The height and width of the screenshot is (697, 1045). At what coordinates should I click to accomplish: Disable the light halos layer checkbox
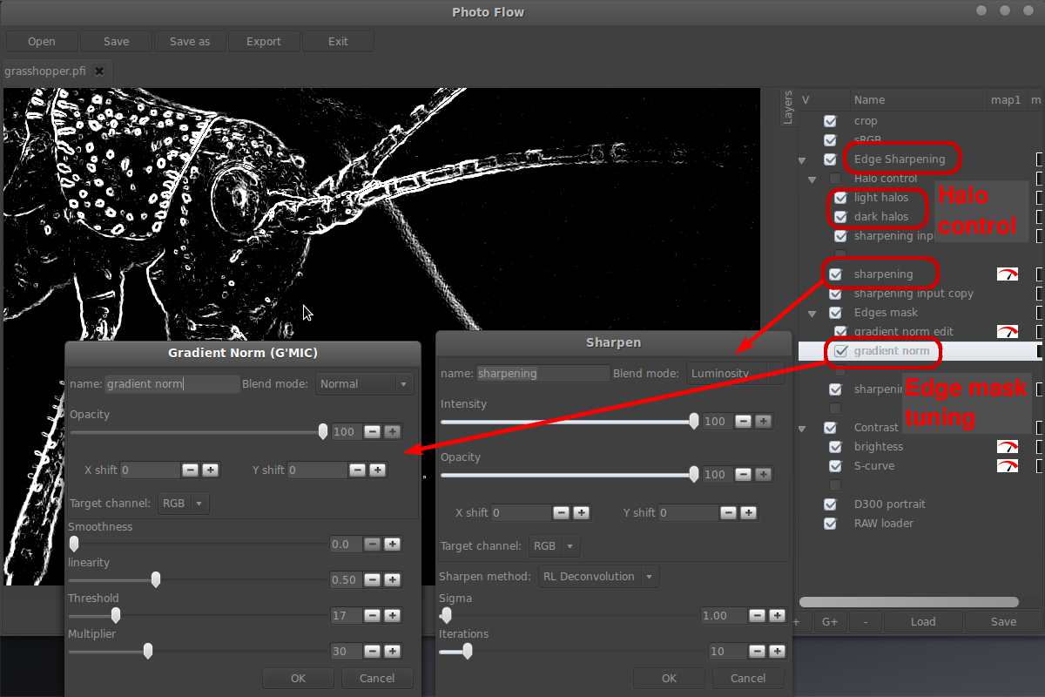840,198
